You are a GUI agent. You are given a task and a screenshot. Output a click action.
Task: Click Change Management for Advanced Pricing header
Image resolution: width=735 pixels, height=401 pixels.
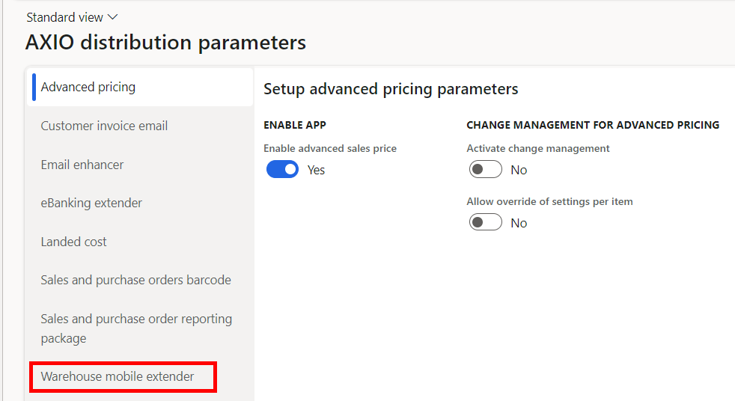point(593,125)
